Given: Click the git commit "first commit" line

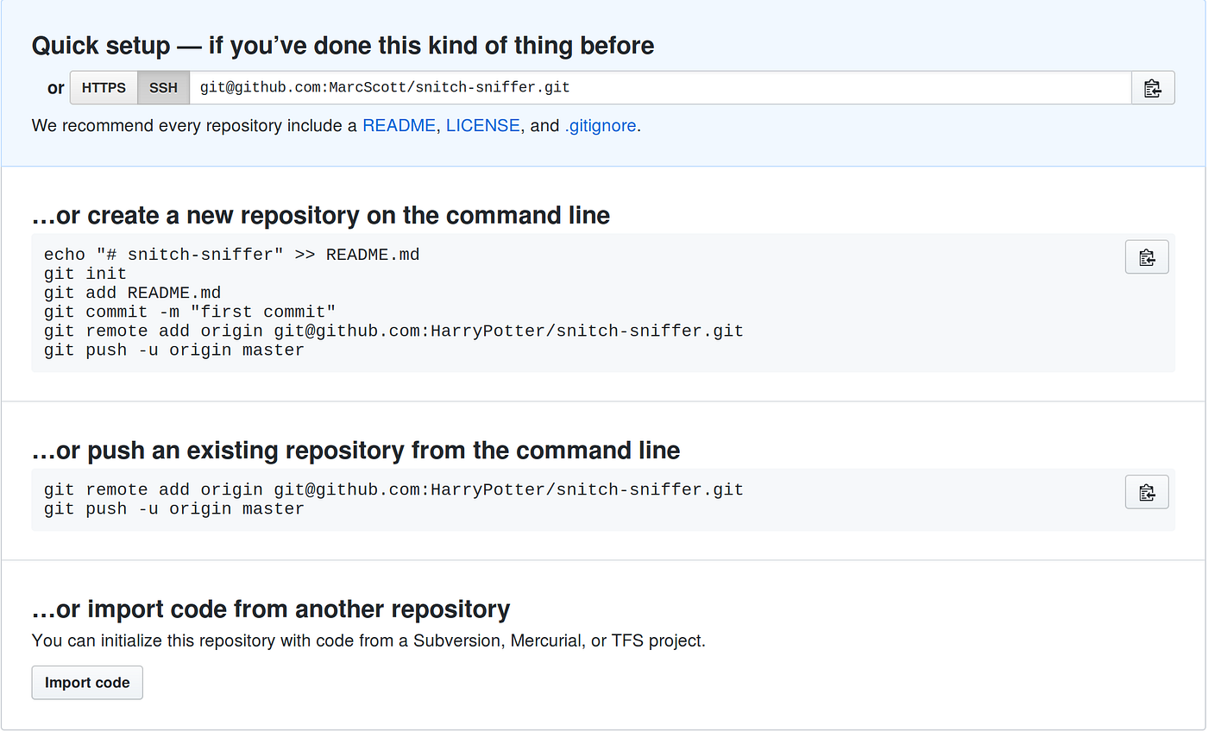Looking at the screenshot, I should pos(190,312).
